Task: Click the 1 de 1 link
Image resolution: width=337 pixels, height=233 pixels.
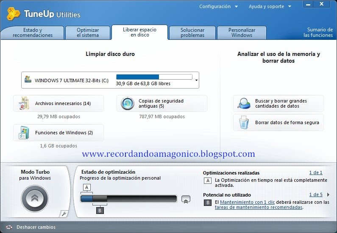Action: tap(316, 172)
